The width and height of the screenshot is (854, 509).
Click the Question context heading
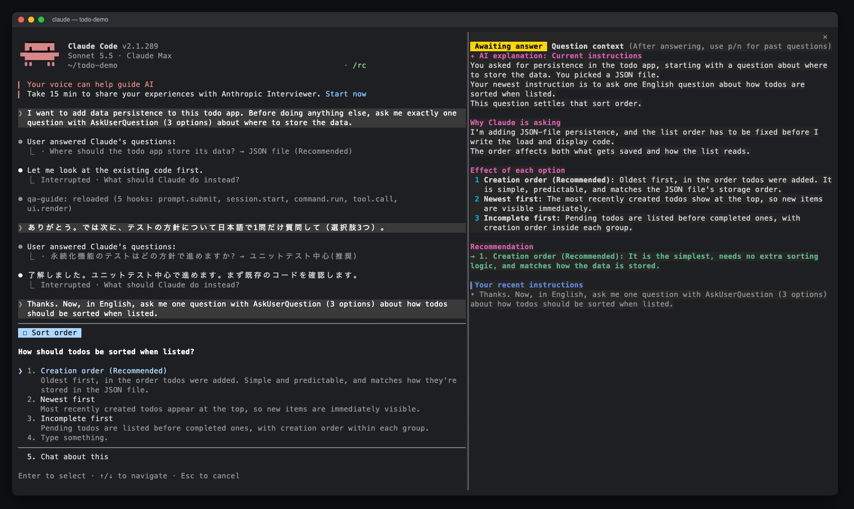587,46
